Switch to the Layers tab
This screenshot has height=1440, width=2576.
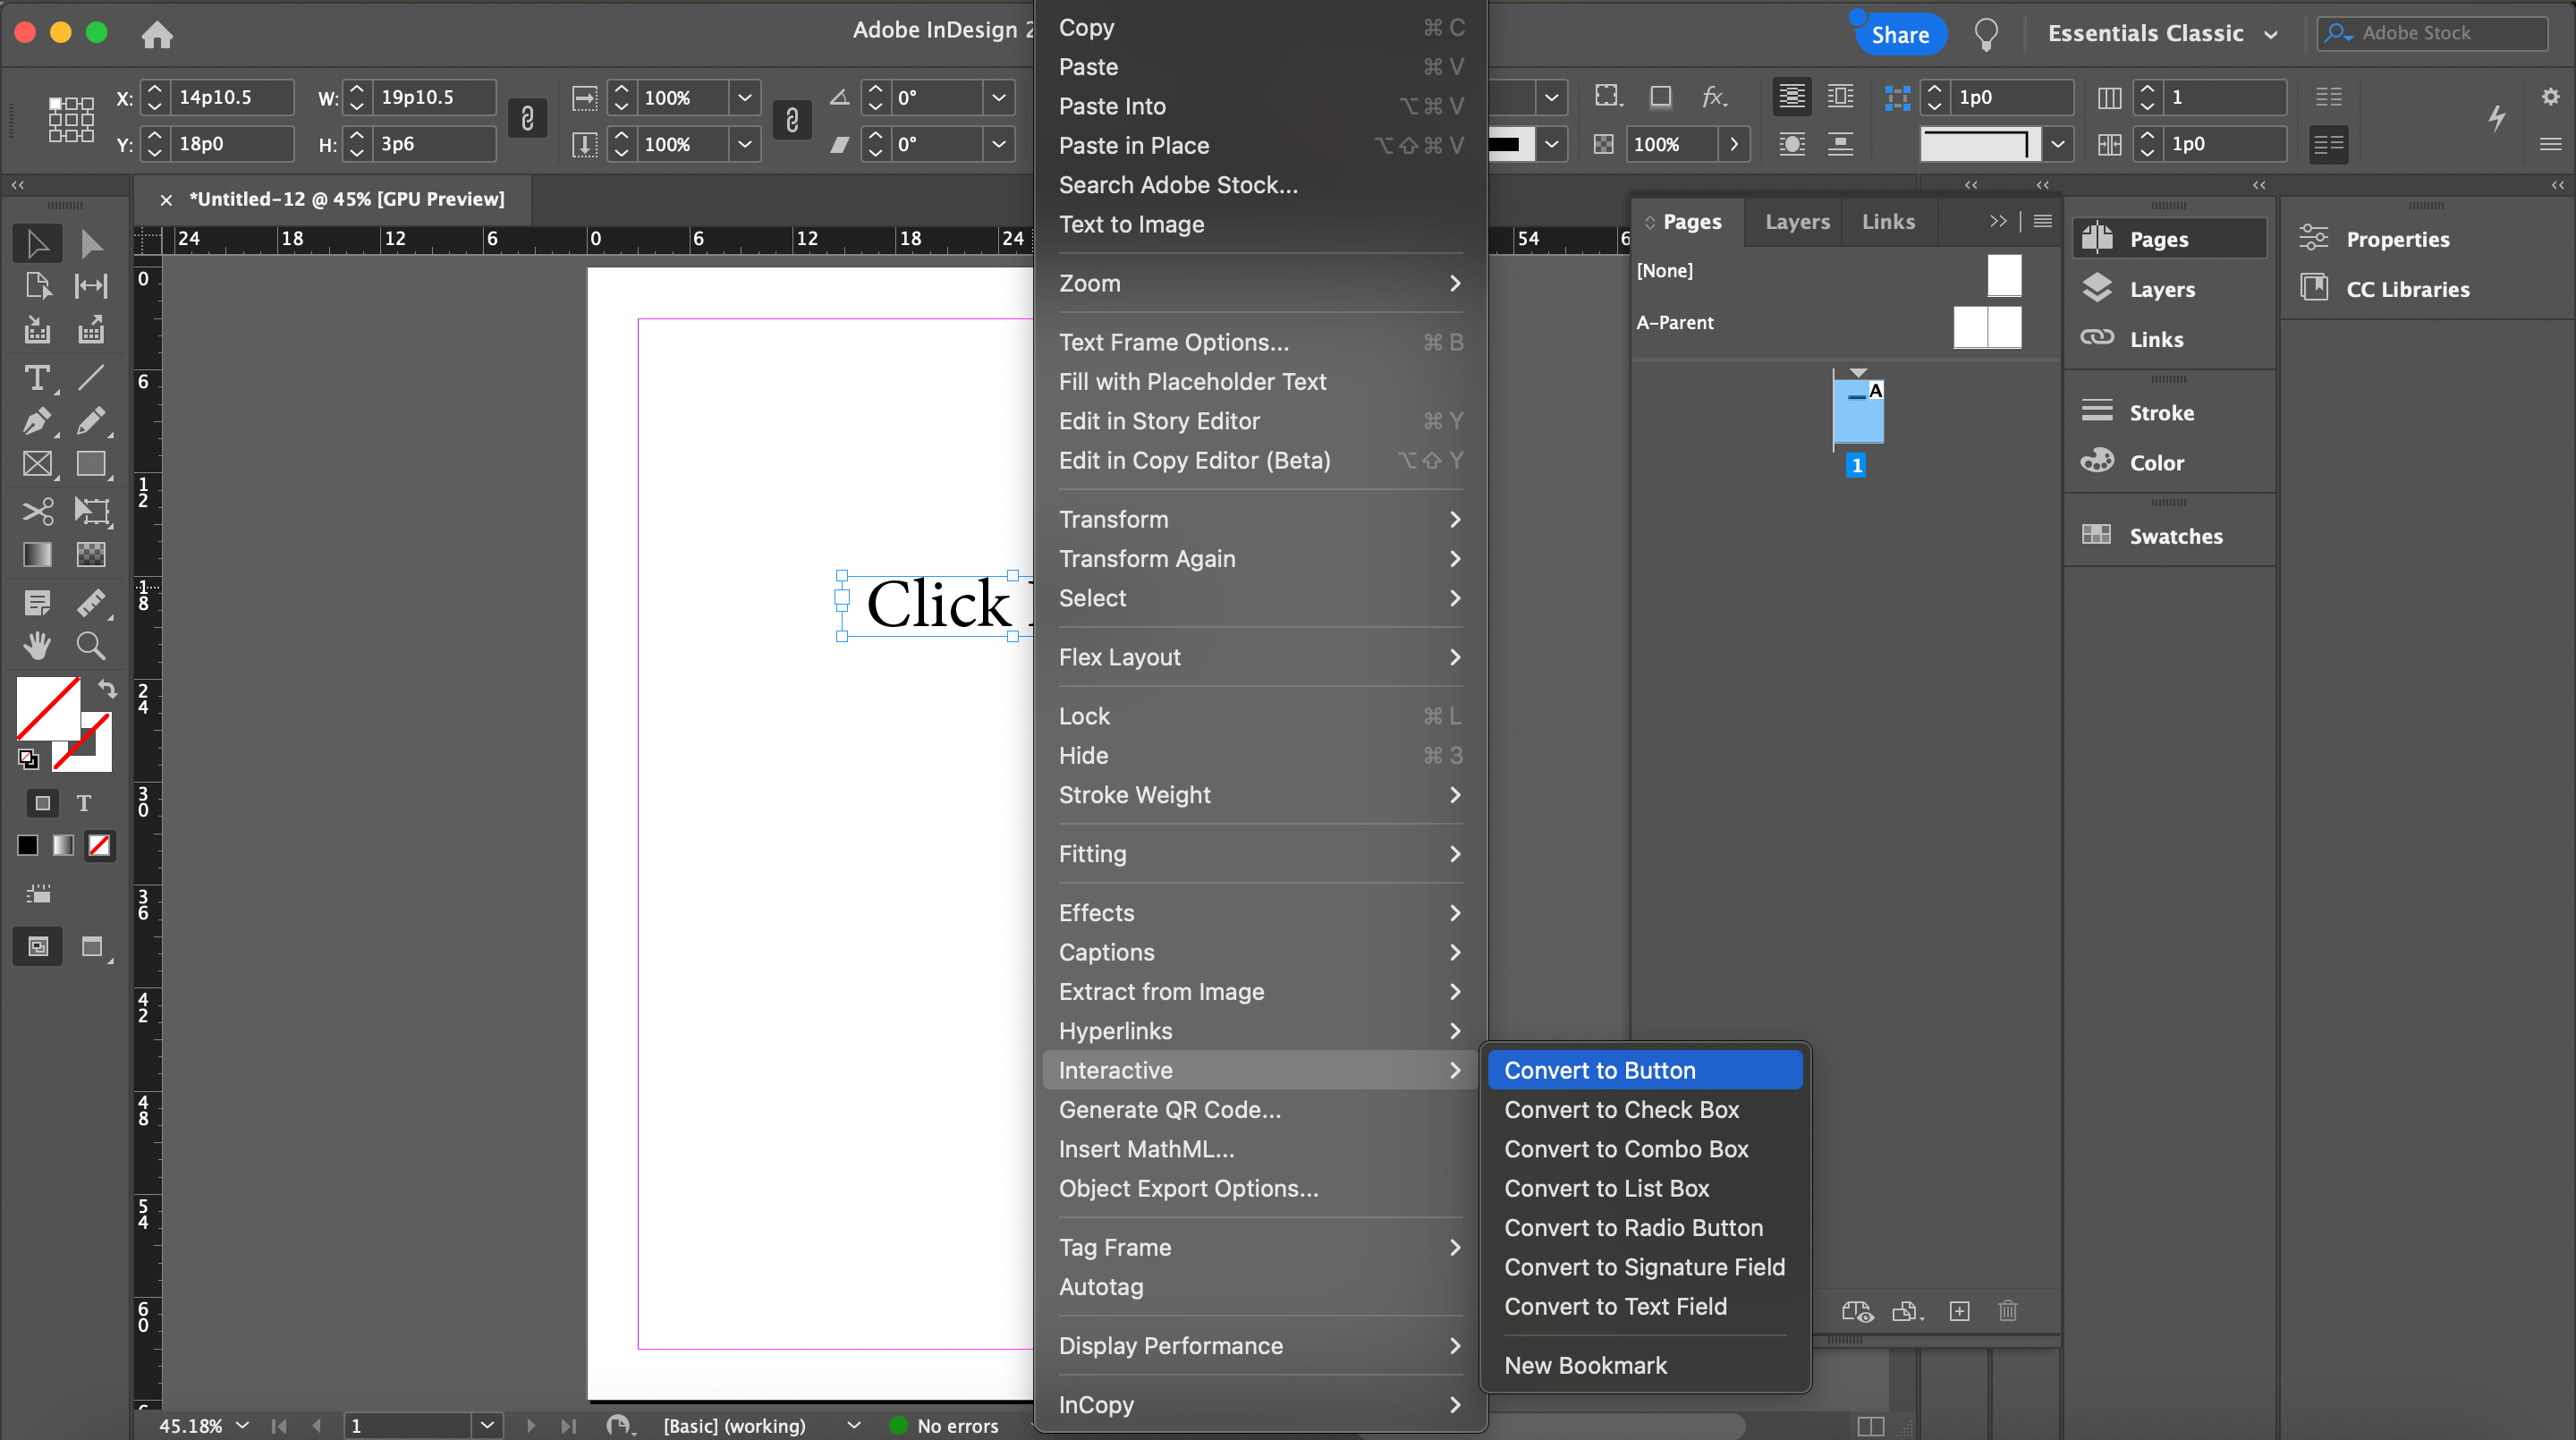point(1796,221)
